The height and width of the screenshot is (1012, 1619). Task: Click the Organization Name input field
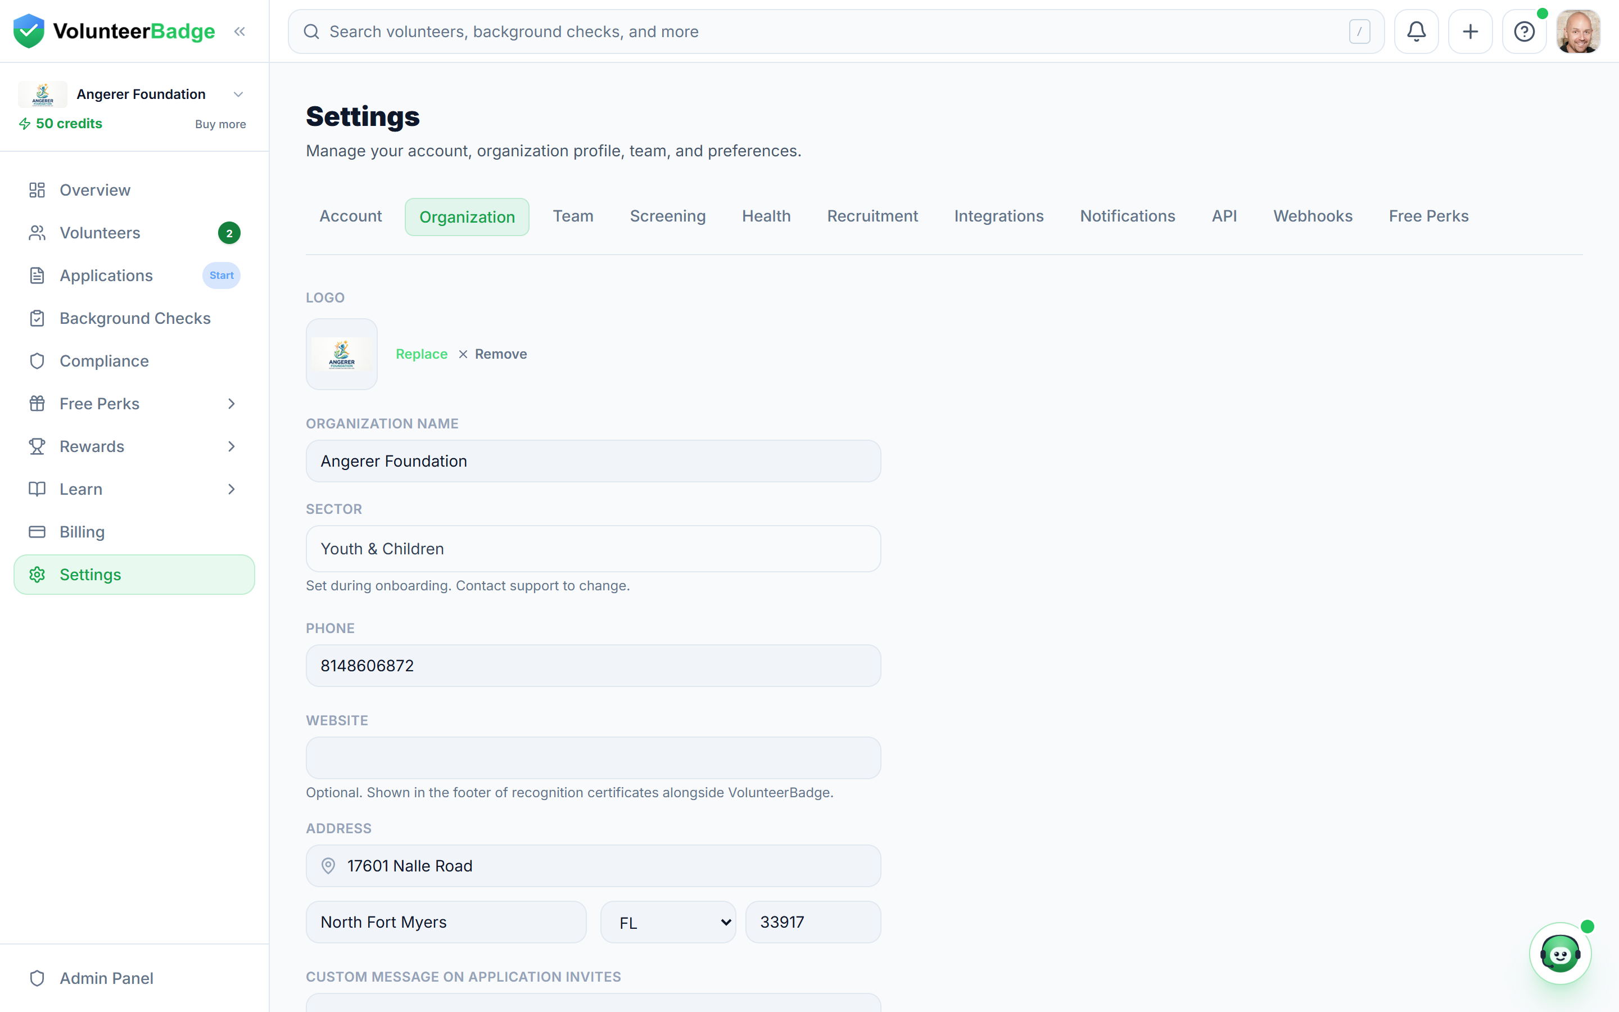tap(594, 461)
